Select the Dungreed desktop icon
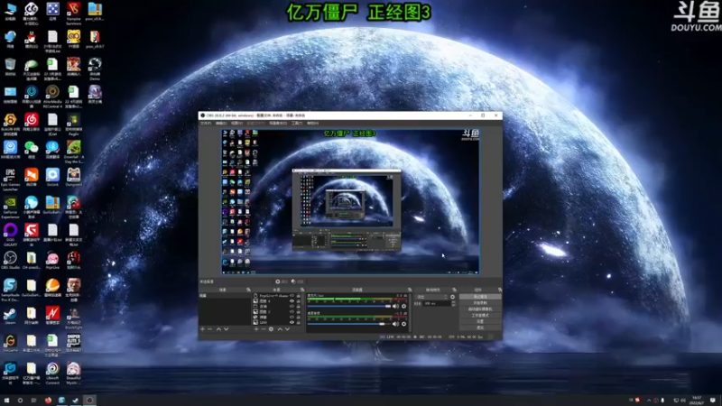 [74, 177]
